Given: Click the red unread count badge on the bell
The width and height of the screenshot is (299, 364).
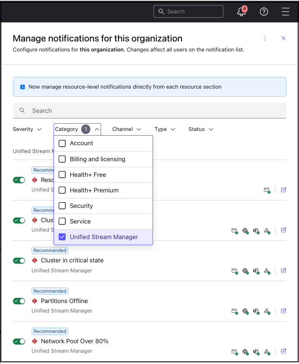Looking at the screenshot, I should click(245, 9).
